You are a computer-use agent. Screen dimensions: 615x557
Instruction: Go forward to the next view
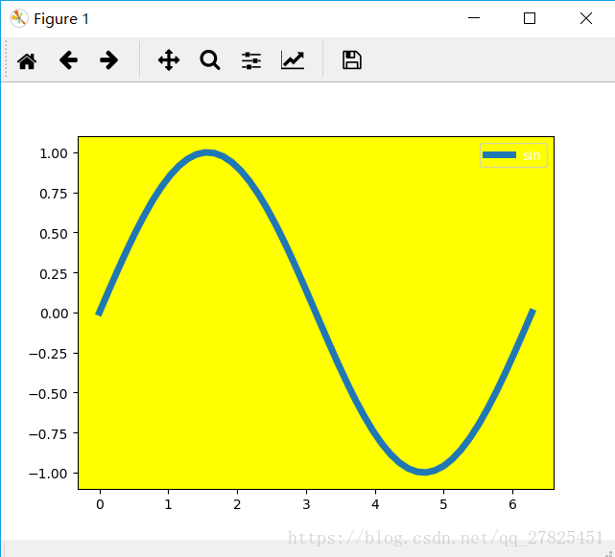(108, 60)
